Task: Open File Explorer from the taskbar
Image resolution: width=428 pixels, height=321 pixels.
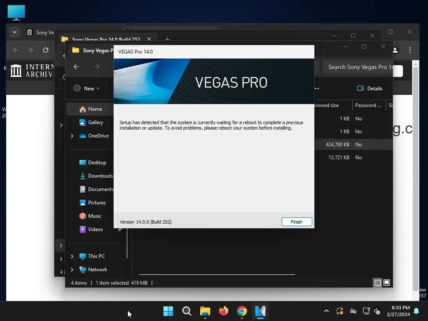Action: point(205,311)
